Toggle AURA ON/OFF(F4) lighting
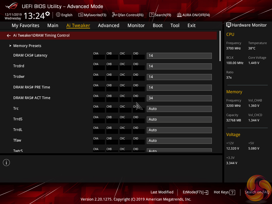This screenshot has width=272, height=204. [x=193, y=15]
